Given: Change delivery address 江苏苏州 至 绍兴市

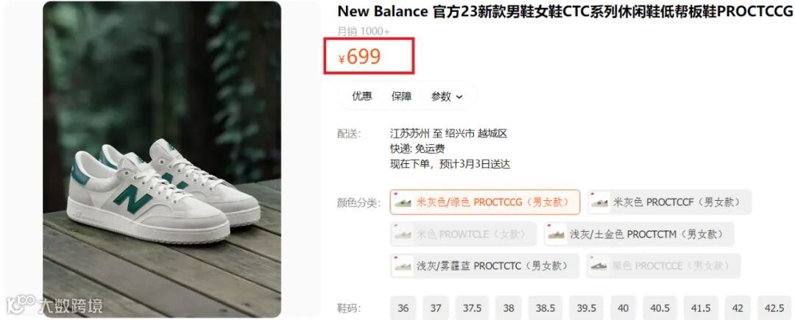Looking at the screenshot, I should point(433,134).
